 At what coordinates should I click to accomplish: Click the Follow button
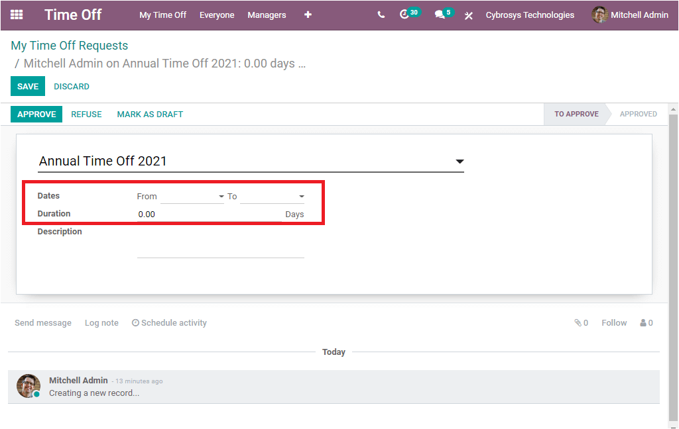(x=613, y=322)
